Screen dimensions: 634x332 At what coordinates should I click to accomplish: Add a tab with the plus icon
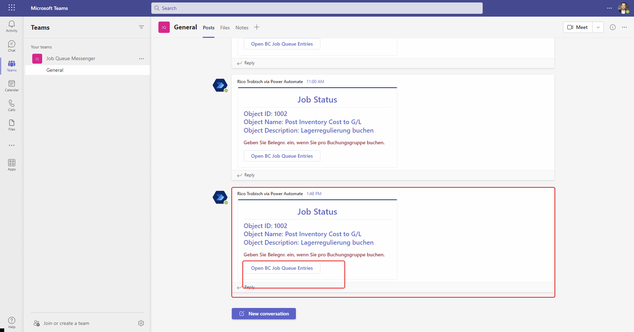point(257,27)
